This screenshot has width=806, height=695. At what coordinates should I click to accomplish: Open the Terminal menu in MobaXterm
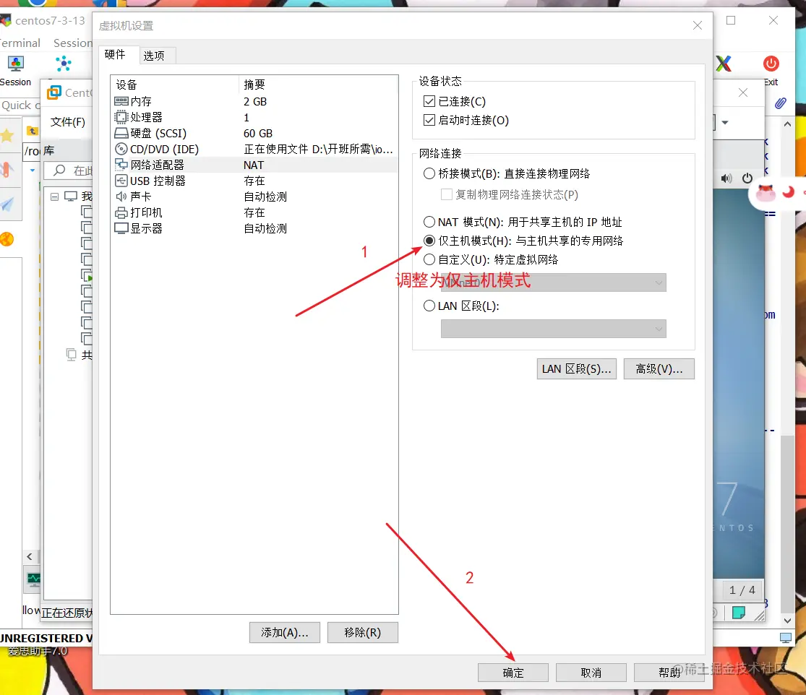pyautogui.click(x=20, y=43)
